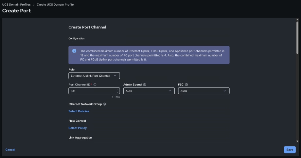The height and width of the screenshot is (158, 301).
Task: Cancel port channel creation
Action: point(10,150)
